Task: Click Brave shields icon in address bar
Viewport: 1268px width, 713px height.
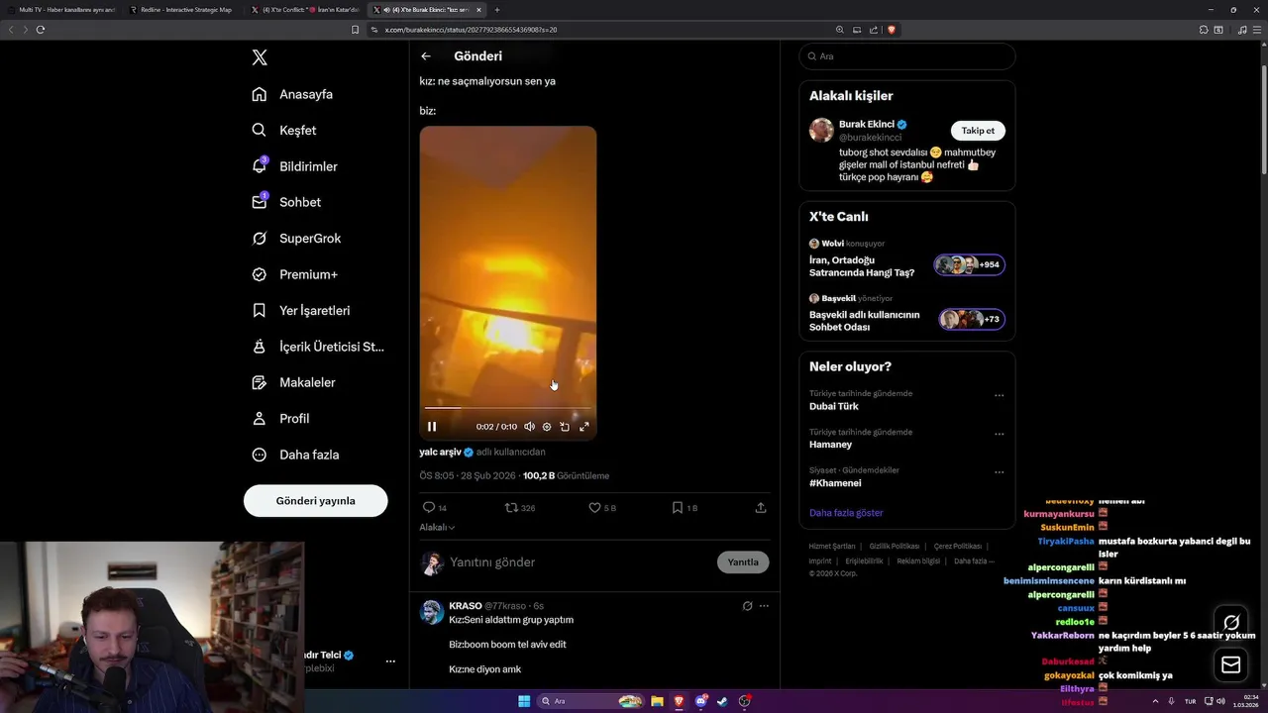Action: pos(892,30)
